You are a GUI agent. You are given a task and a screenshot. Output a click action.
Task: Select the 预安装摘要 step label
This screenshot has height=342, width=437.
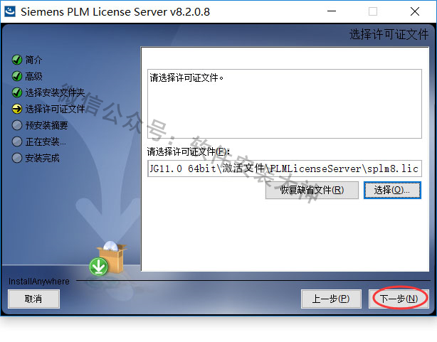click(x=46, y=125)
